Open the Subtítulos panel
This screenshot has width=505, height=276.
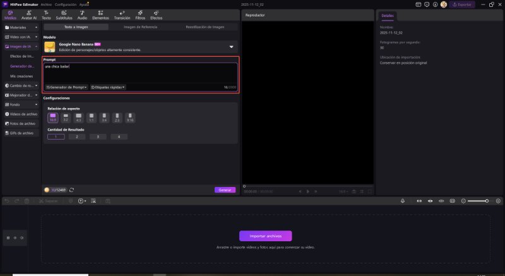pyautogui.click(x=64, y=15)
